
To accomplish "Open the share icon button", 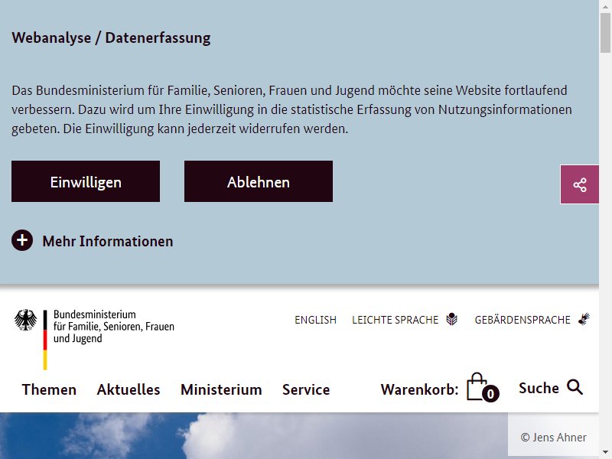I will [x=580, y=184].
